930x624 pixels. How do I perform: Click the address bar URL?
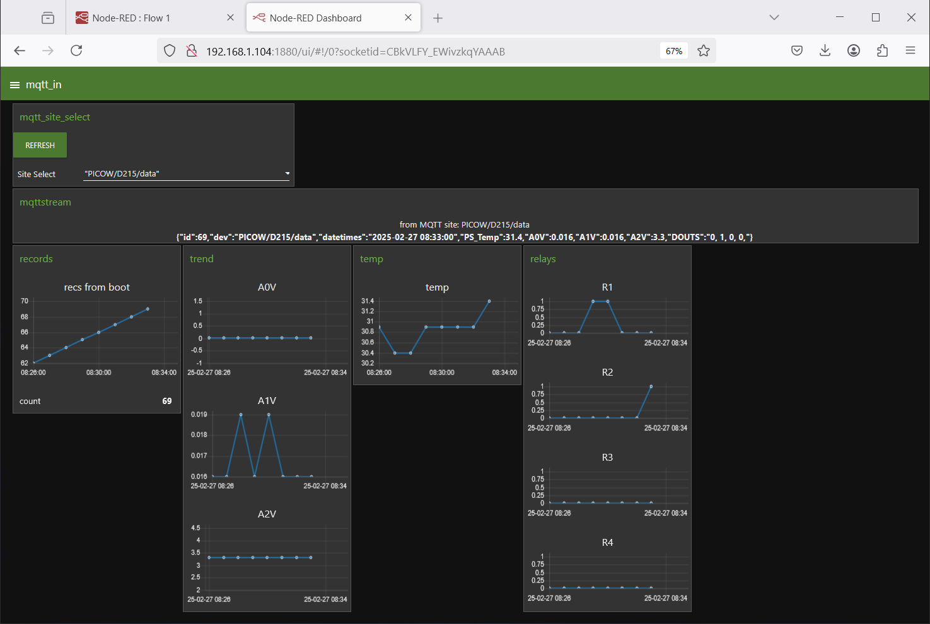click(356, 52)
